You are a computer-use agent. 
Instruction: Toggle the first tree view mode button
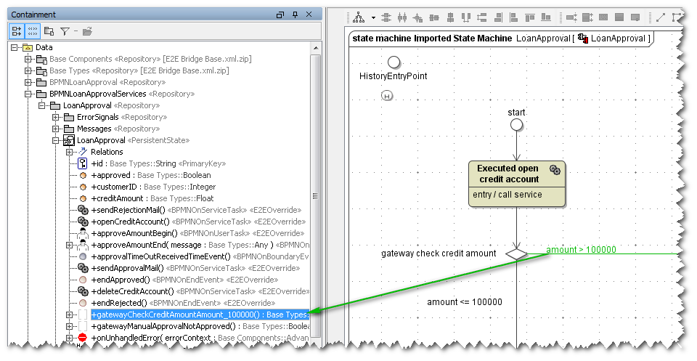[17, 31]
